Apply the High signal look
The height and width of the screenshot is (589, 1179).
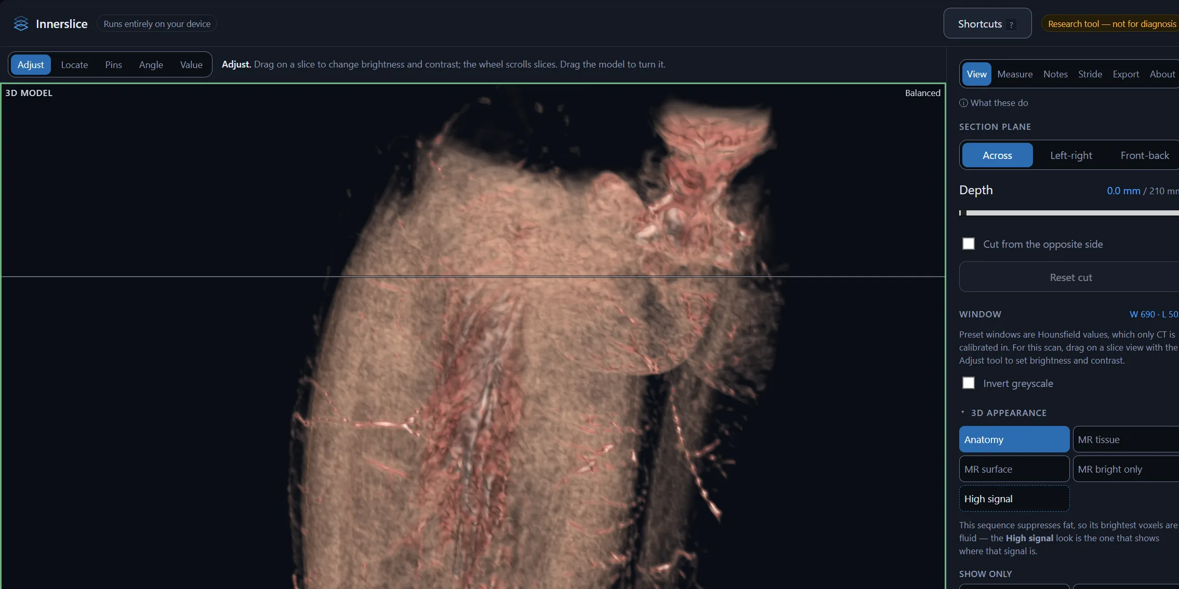pyautogui.click(x=1014, y=499)
